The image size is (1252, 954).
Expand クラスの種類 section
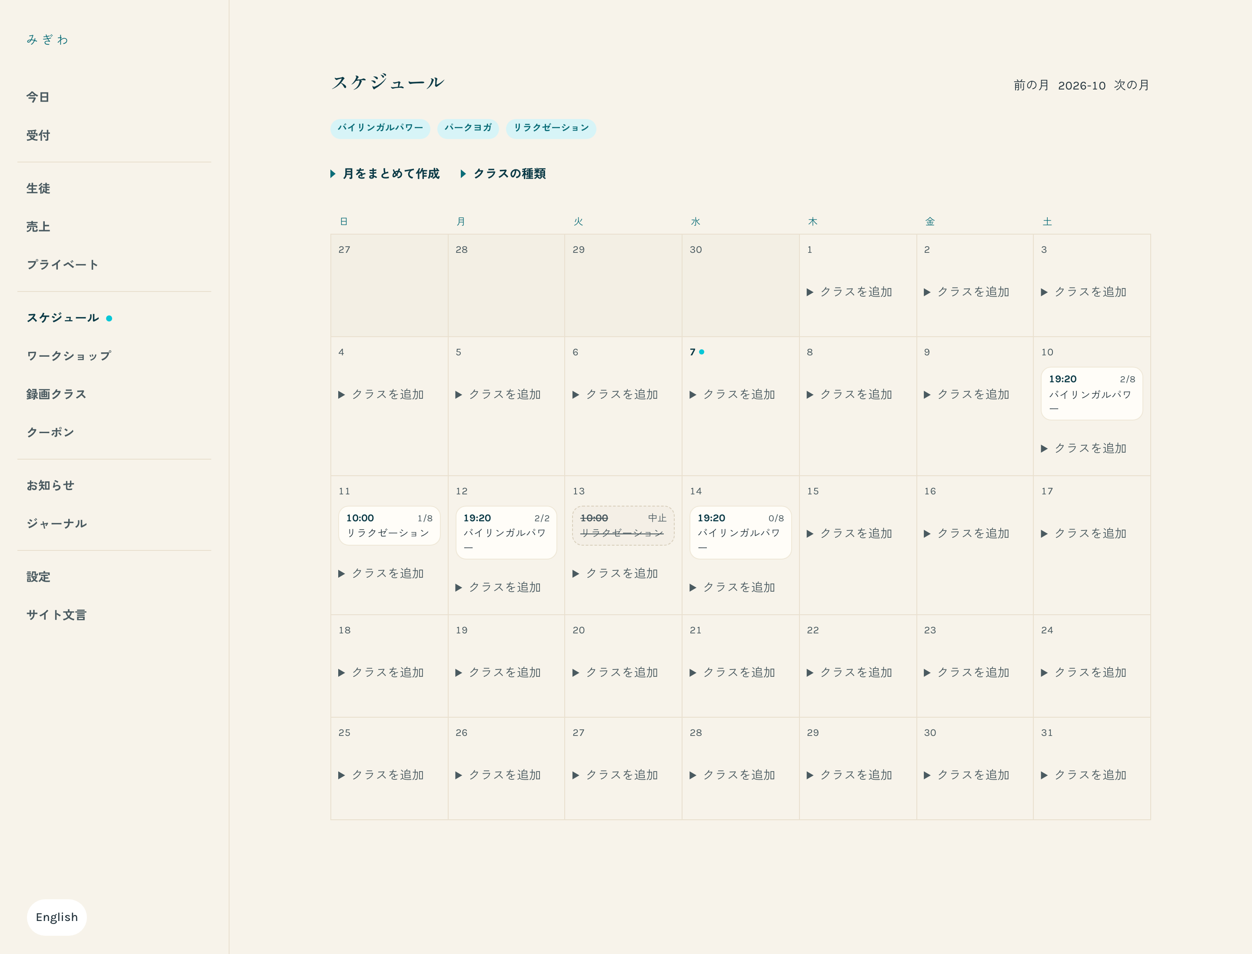[503, 174]
